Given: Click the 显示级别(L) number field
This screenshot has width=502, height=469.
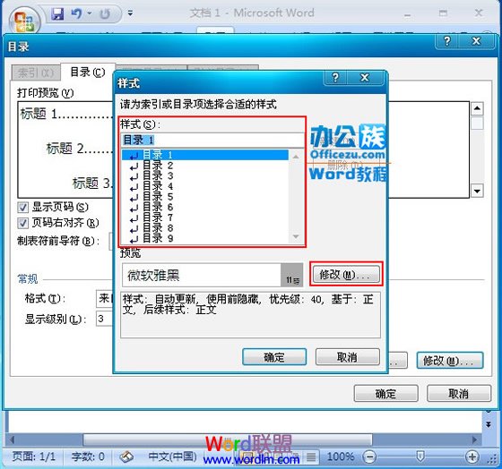Looking at the screenshot, I should (x=104, y=319).
